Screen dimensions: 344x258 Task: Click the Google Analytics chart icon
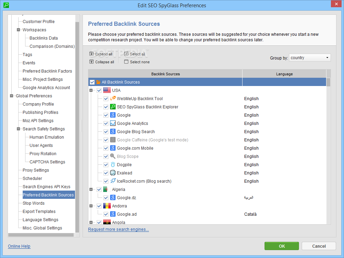click(113, 123)
